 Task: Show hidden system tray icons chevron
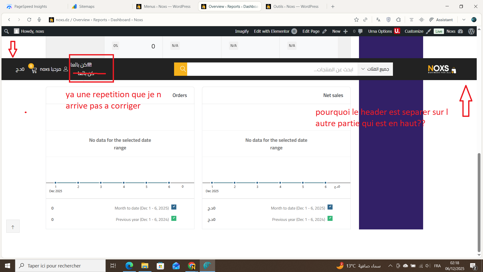coord(390,266)
